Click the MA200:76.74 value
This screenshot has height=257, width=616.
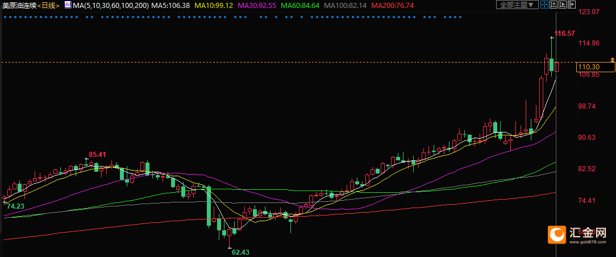pyautogui.click(x=393, y=6)
